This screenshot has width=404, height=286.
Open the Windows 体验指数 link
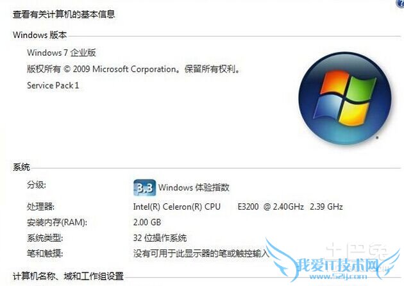point(194,188)
